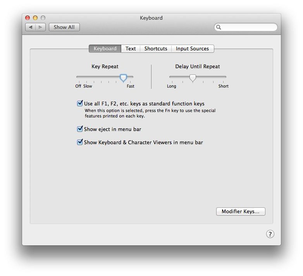Minimize the window with yellow button

coord(35,18)
